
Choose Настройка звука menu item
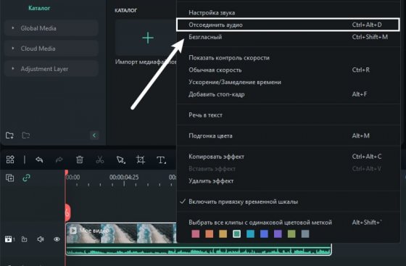(289, 12)
